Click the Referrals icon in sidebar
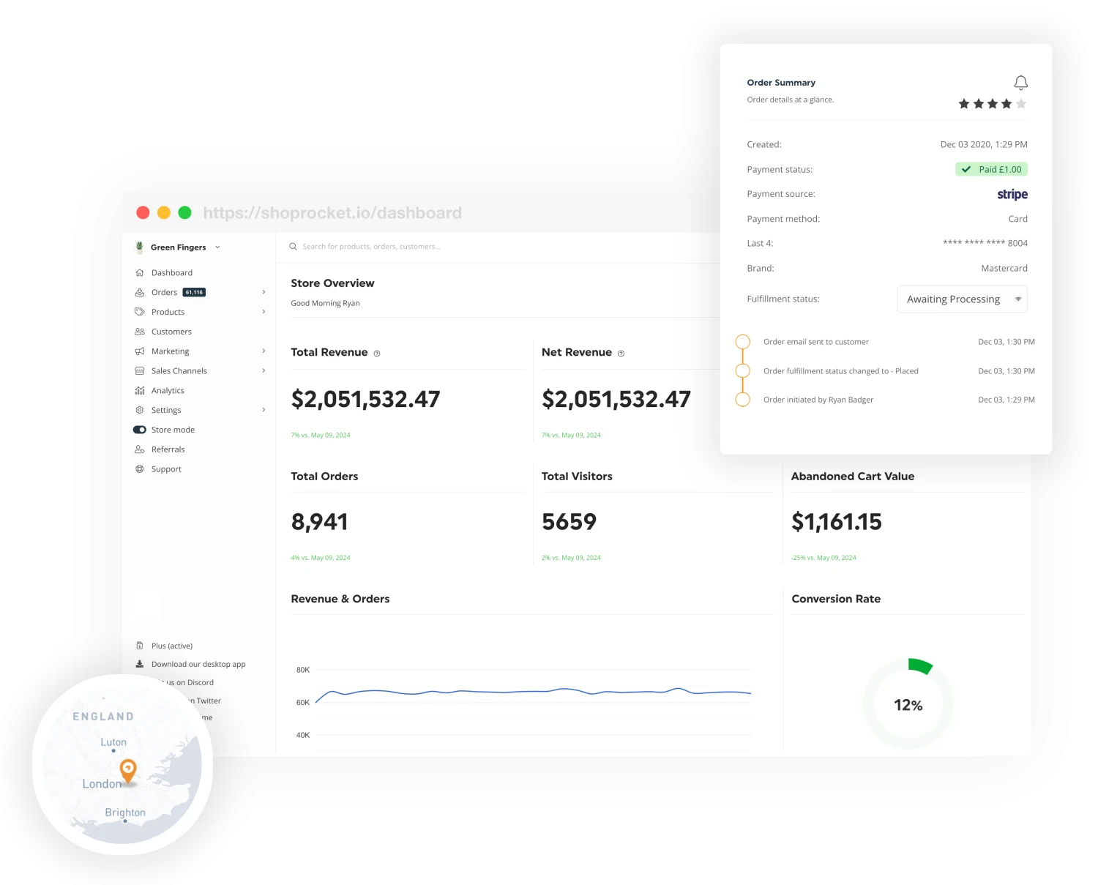The height and width of the screenshot is (885, 1098). coord(140,449)
